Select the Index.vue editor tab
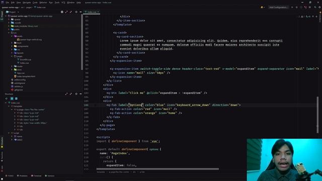 click(92, 12)
